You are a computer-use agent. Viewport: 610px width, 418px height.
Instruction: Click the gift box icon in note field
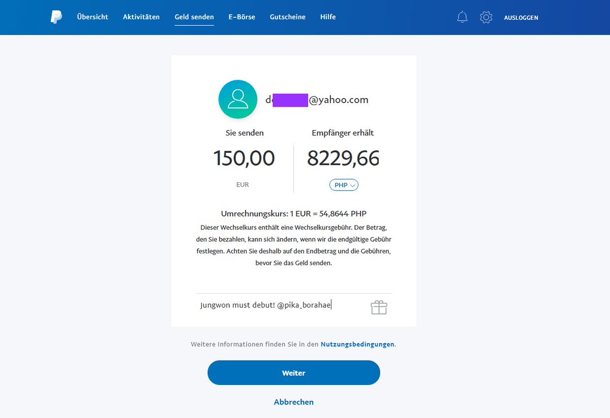[x=379, y=307]
